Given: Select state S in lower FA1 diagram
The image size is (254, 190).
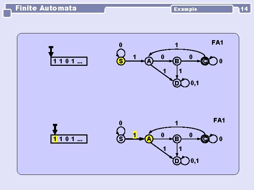Looking at the screenshot, I should point(121,139).
